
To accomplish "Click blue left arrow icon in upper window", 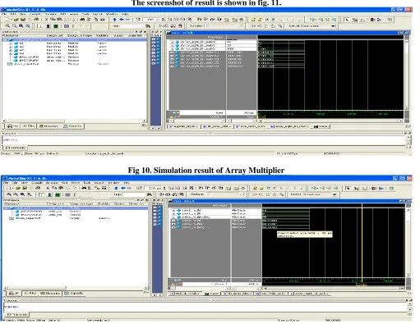I will click(121, 20).
